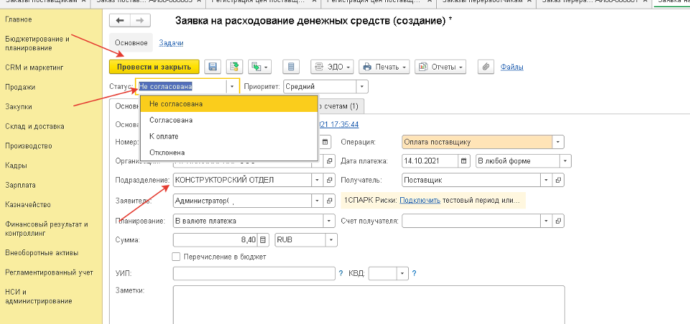Select Не согласована in status list
The image size is (690, 324).
pos(229,104)
